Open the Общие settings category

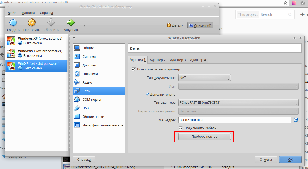pos(99,48)
